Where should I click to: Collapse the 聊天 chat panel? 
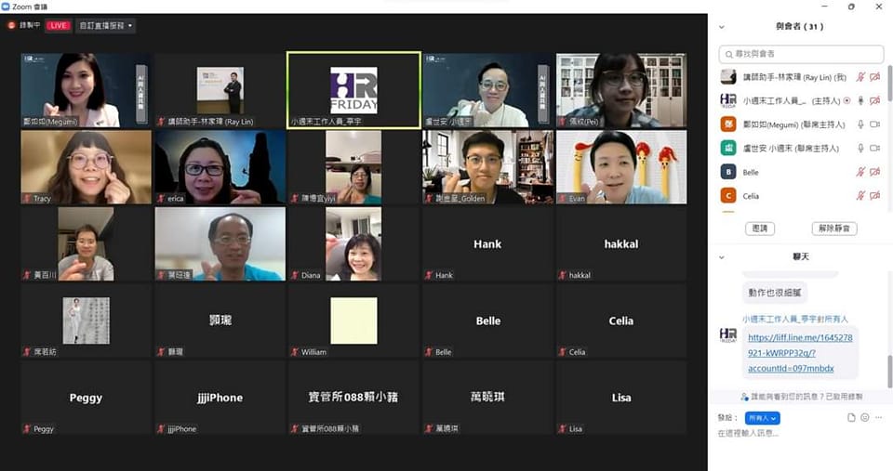(x=722, y=256)
